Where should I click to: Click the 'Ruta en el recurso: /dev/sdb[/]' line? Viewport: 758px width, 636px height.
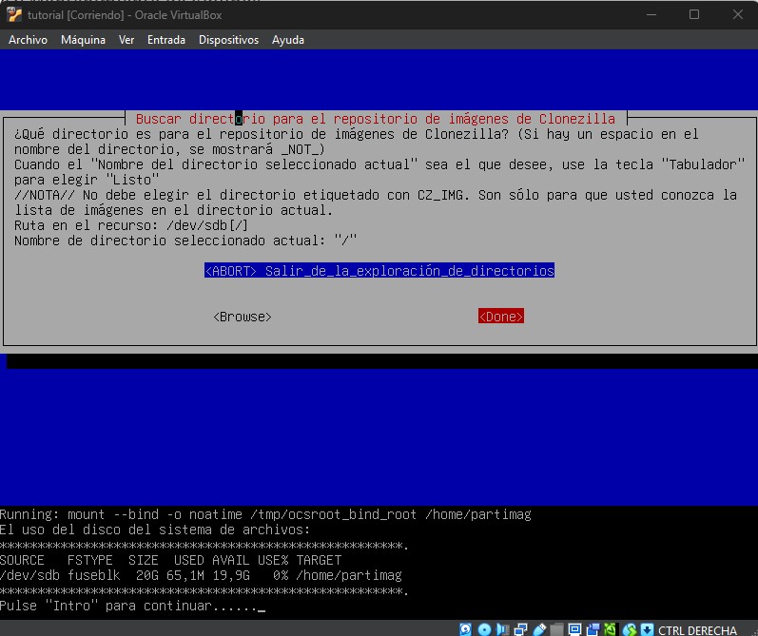point(131,225)
